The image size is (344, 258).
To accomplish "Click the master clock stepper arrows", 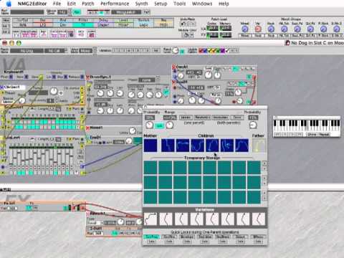I will point(70,12).
